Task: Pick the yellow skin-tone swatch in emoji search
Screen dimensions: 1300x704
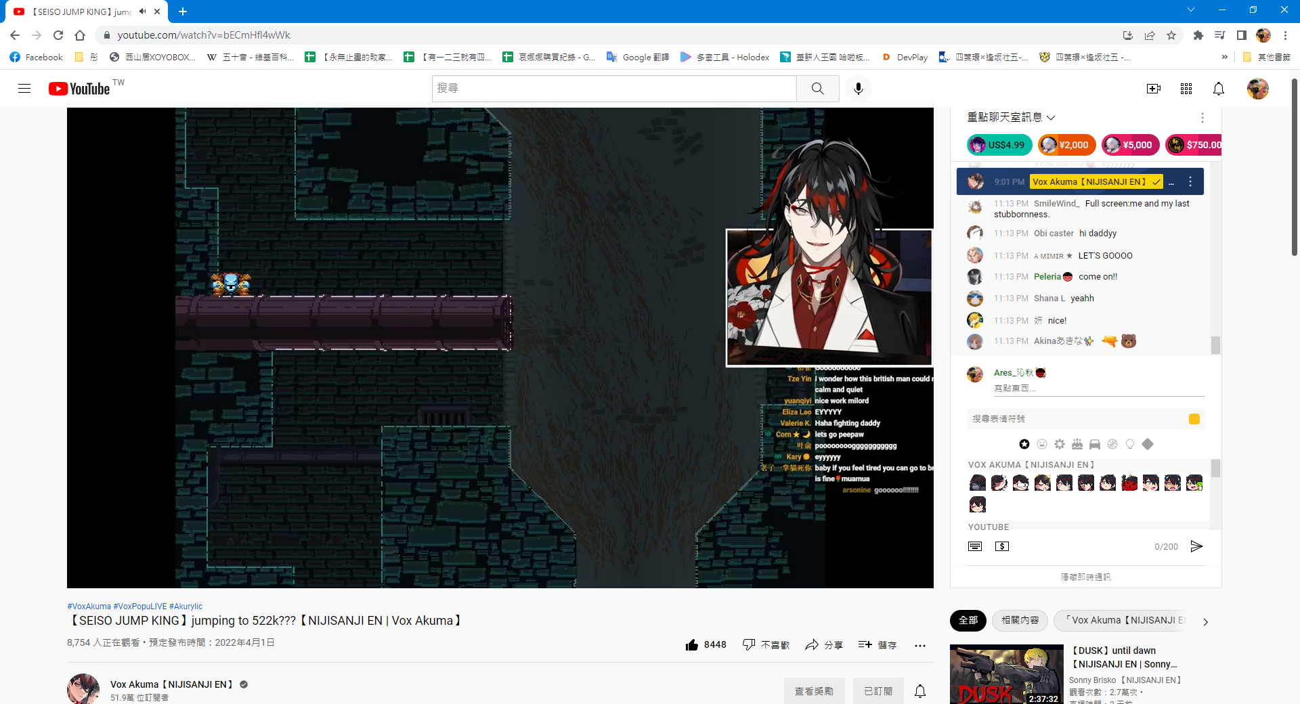Action: 1194,419
